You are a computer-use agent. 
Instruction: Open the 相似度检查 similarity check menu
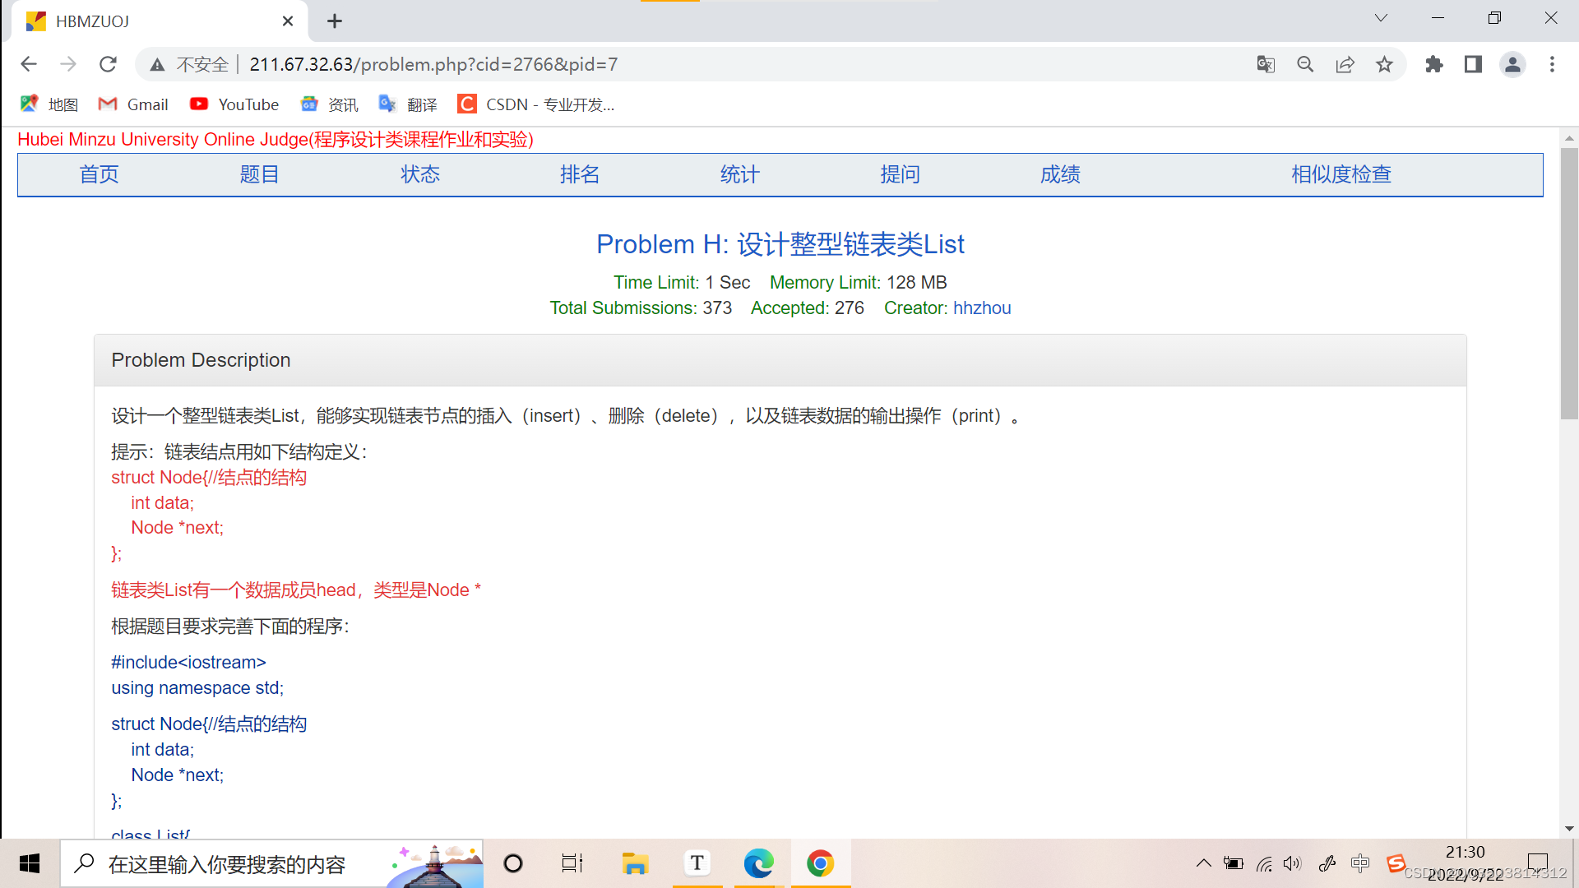point(1341,174)
